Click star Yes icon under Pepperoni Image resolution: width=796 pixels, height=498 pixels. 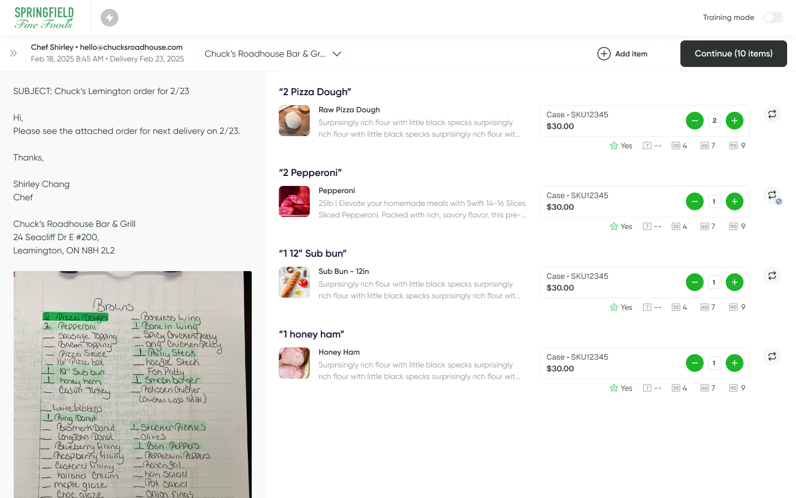tap(613, 226)
